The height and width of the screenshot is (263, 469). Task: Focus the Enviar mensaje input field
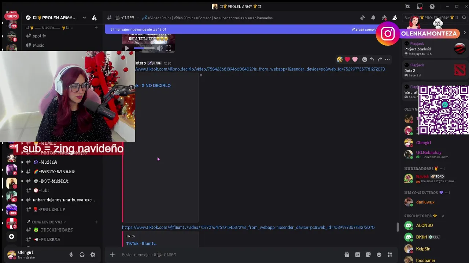click(231, 255)
